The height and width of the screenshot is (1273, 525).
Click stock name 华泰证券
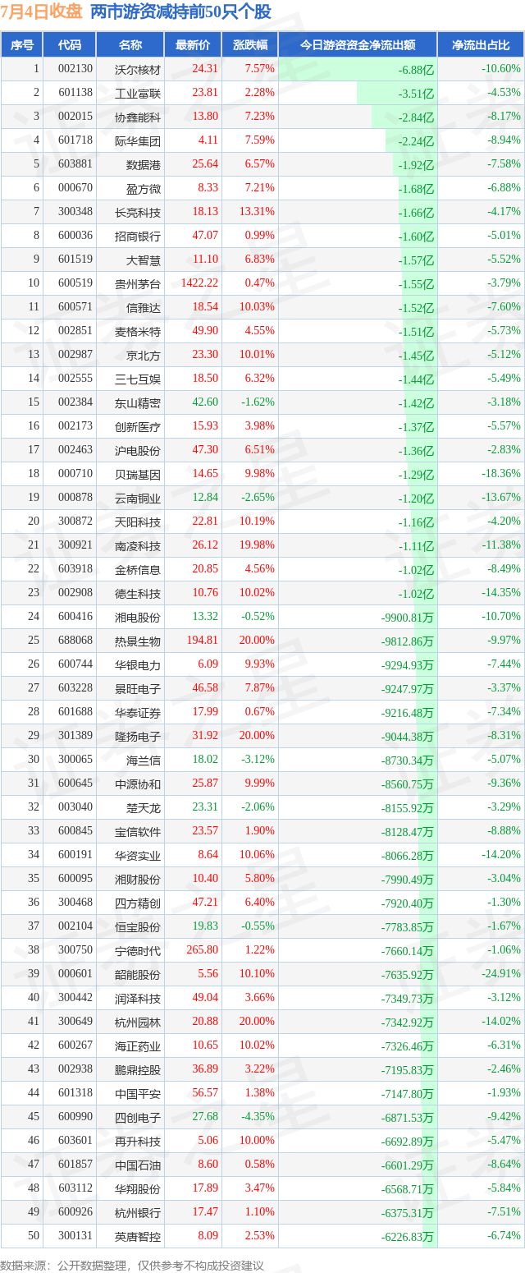tap(138, 712)
